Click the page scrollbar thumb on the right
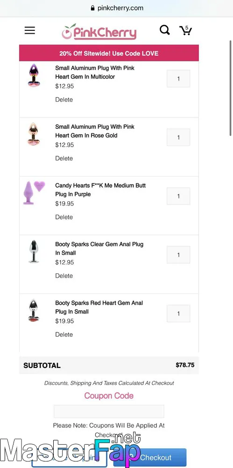The image size is (233, 468). pyautogui.click(x=231, y=88)
